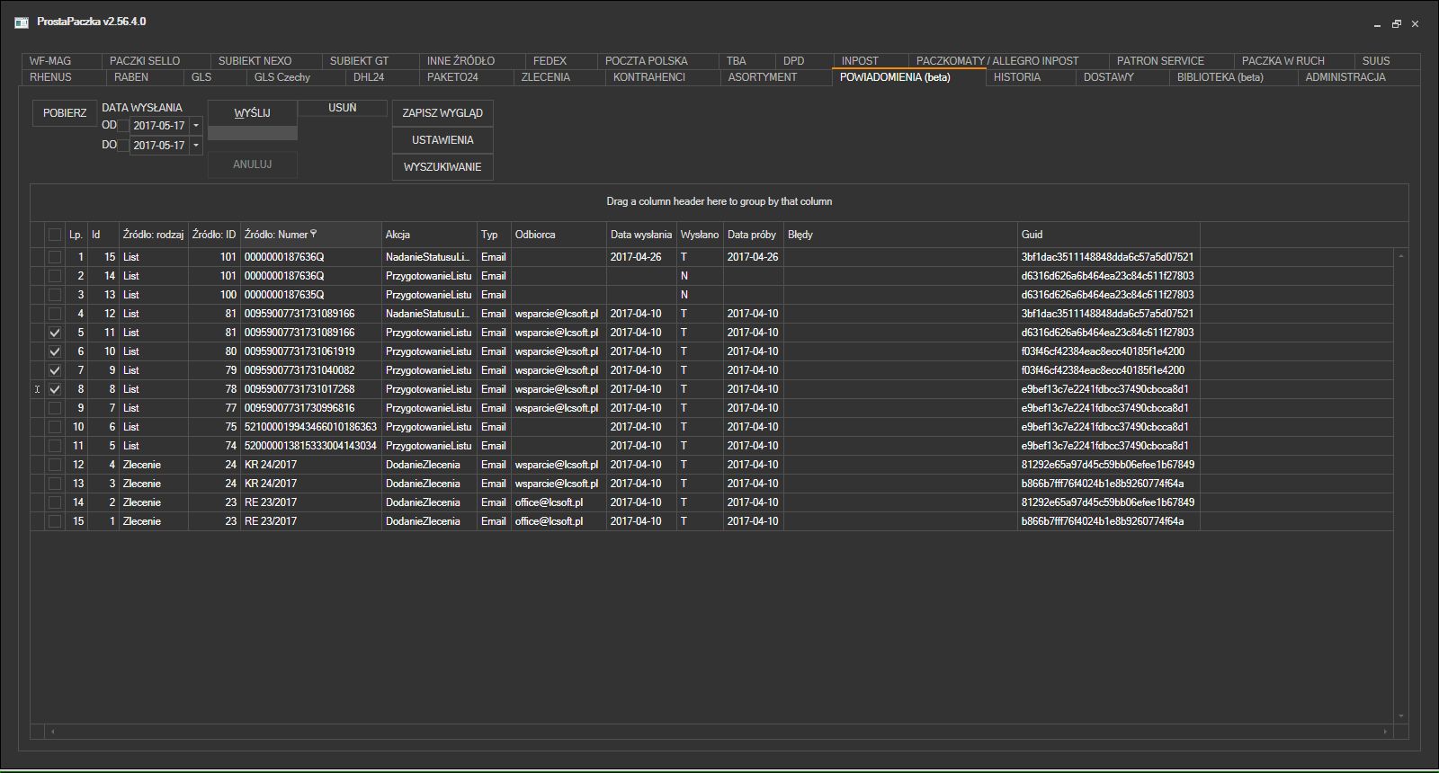Sort by the Akcja column header
1439x773 pixels.
tap(429, 235)
